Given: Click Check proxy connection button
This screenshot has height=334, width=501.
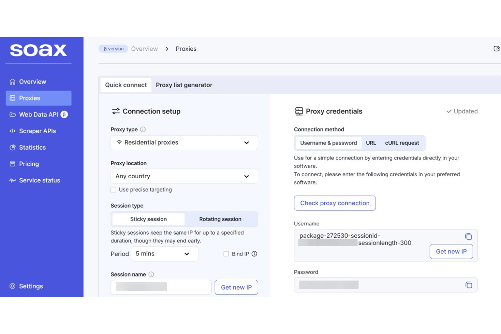Looking at the screenshot, I should coord(335,203).
